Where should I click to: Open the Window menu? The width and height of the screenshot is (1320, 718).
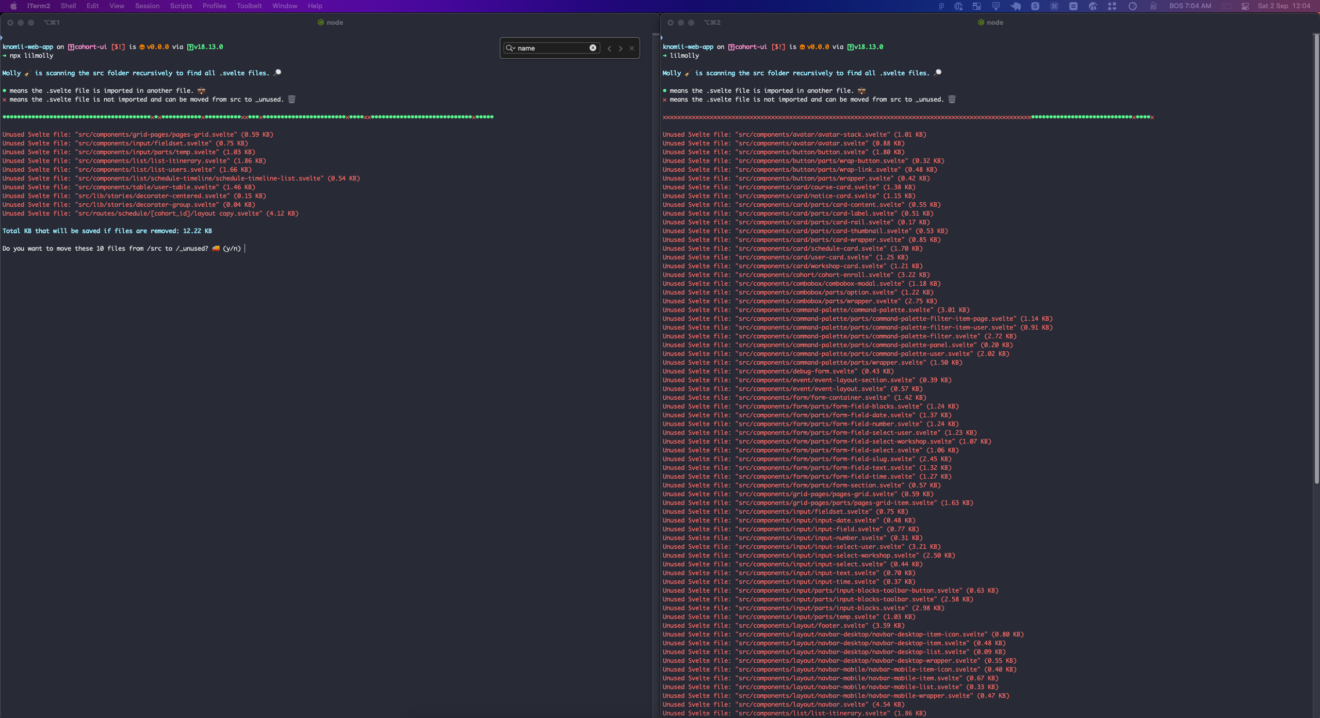tap(285, 6)
